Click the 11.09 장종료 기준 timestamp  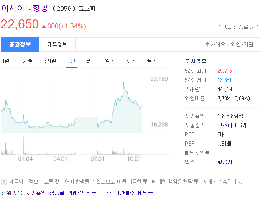click(x=239, y=27)
